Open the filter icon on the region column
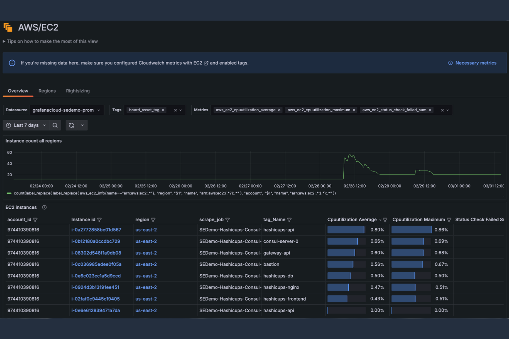Screen dimensions: 509x339 coord(153,219)
